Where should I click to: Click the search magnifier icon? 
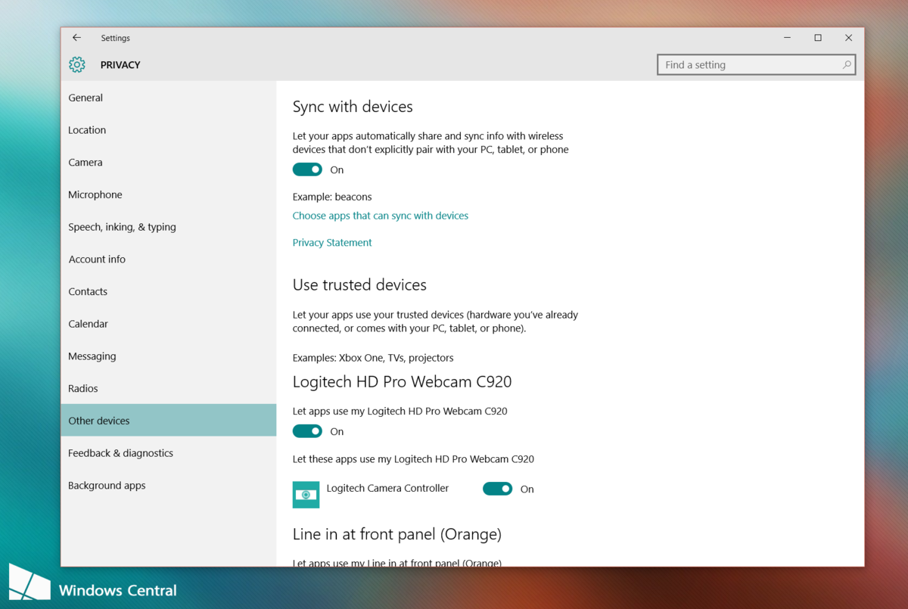[847, 65]
